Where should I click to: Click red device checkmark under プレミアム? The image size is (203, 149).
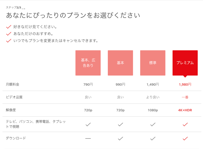click(x=185, y=124)
